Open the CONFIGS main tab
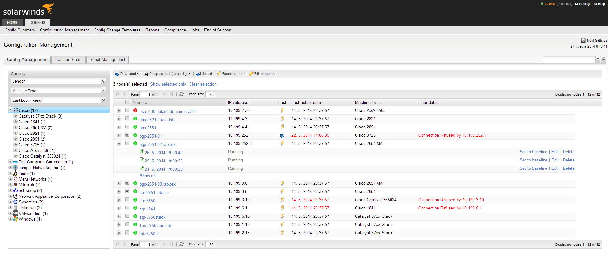Screen dimensions: 608x254 coord(37,23)
